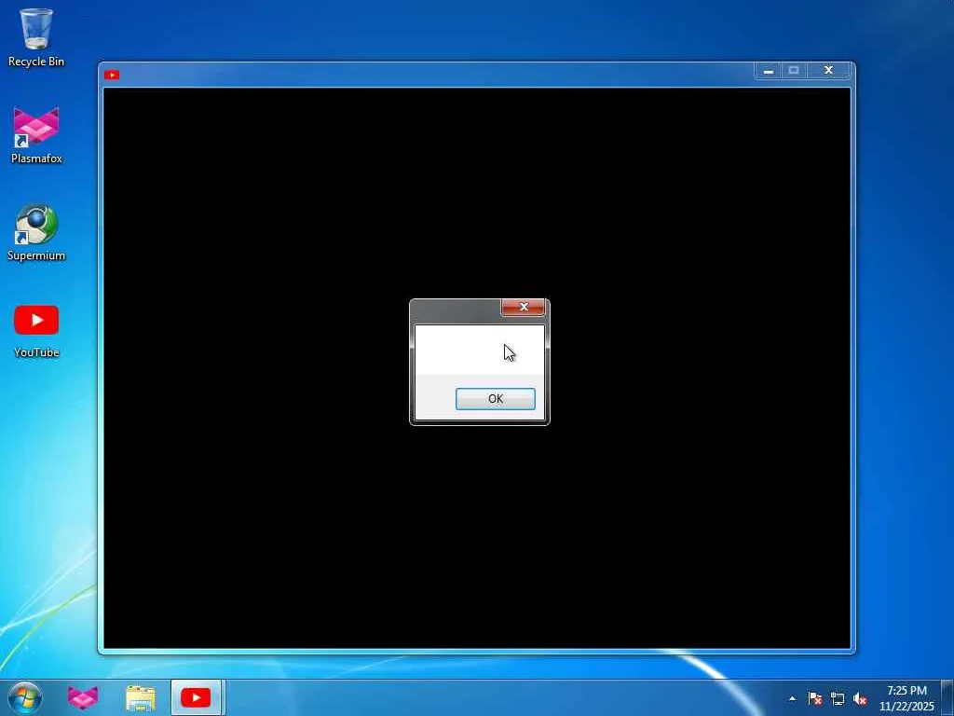The image size is (954, 716).
Task: Open the muted volume tray icon
Action: click(x=860, y=698)
